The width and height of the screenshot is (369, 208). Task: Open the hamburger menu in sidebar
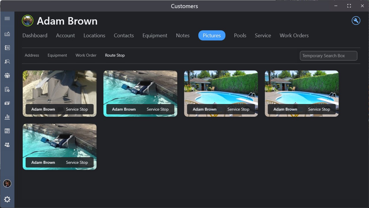point(7,18)
